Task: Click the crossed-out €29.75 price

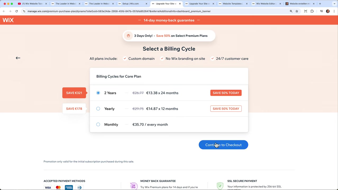Action: [x=138, y=109]
